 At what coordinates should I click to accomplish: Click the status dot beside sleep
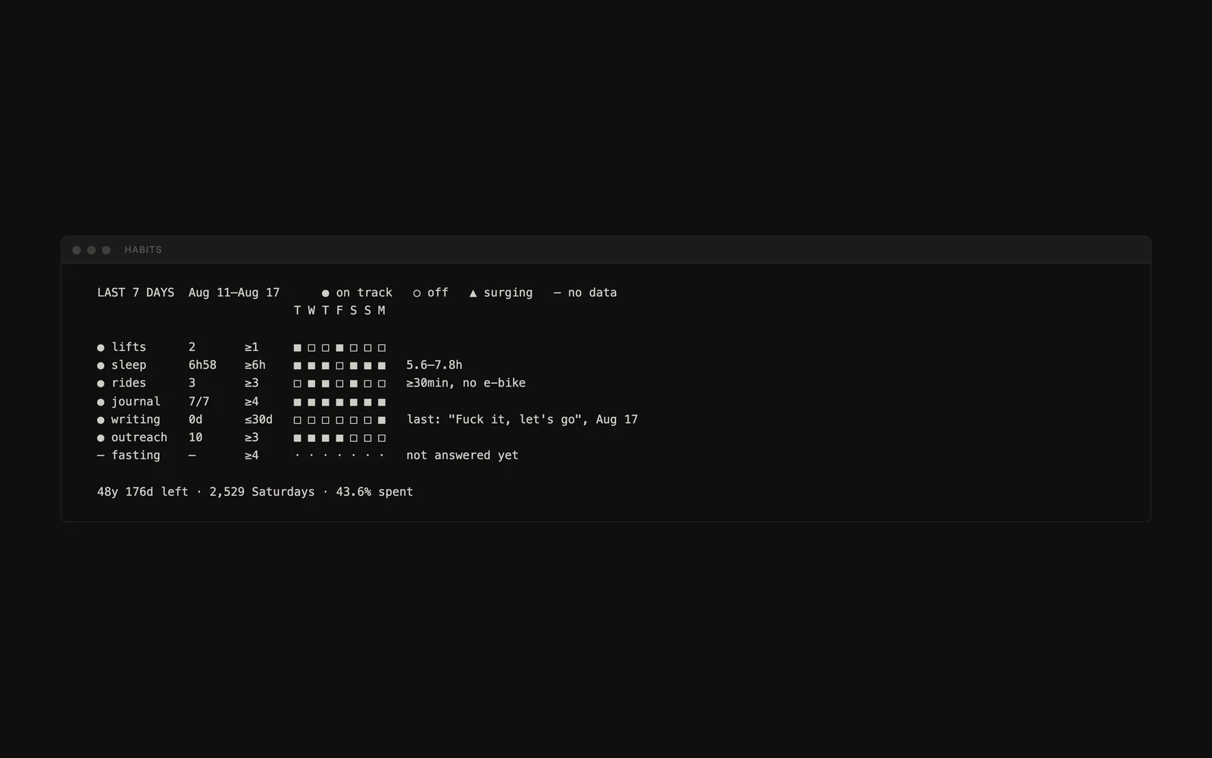(101, 366)
